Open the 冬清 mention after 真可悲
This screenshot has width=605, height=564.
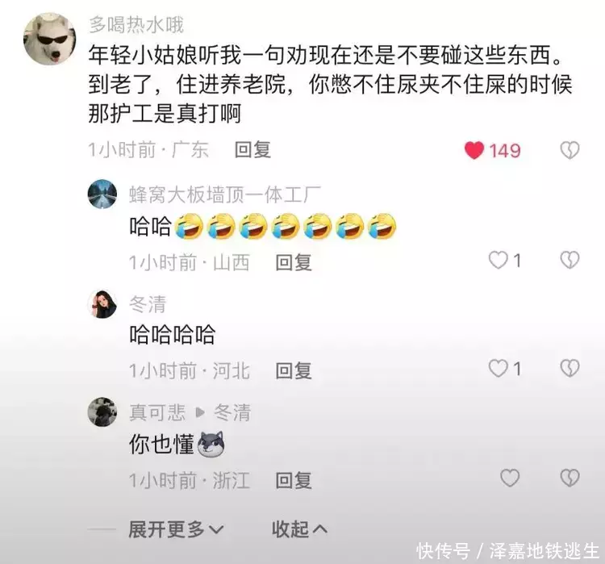click(232, 412)
